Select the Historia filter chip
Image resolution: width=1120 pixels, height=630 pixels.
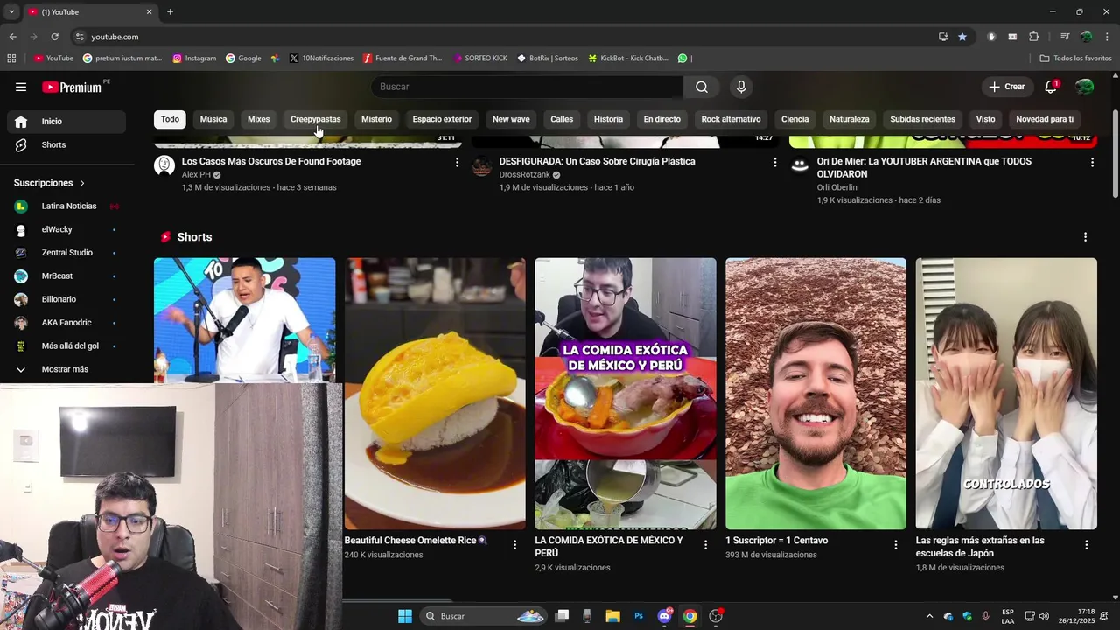tap(608, 119)
